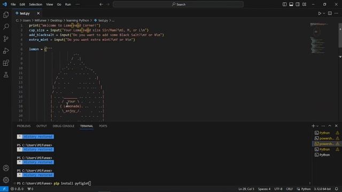Click the learning Python breadcrumb segment
The image size is (342, 192).
77,20
